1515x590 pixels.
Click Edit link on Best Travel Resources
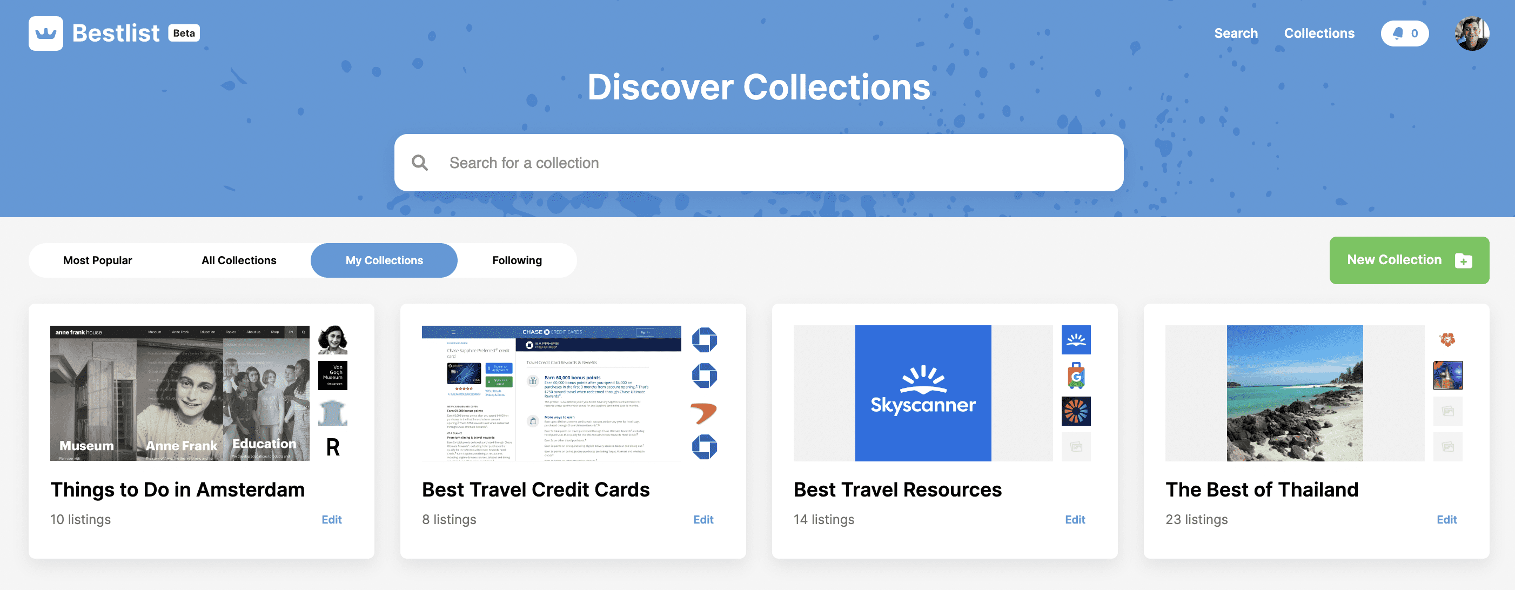pos(1075,519)
